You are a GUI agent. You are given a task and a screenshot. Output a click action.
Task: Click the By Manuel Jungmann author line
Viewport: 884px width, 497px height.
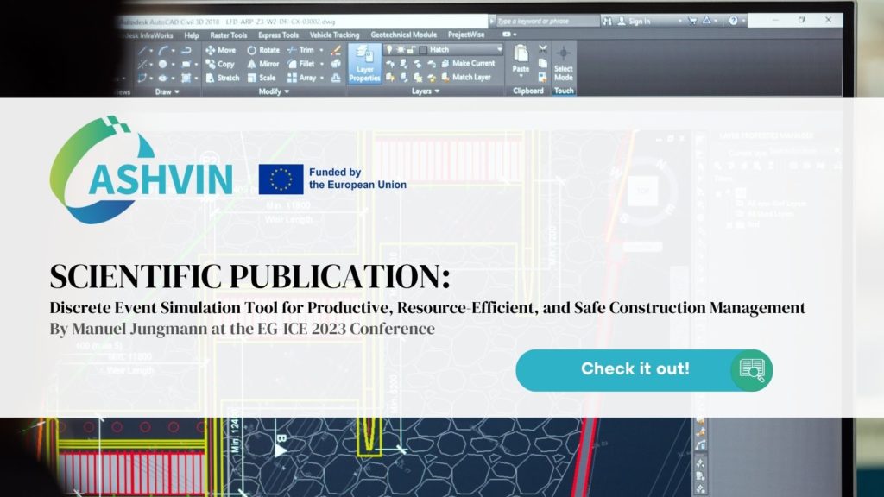(242, 329)
